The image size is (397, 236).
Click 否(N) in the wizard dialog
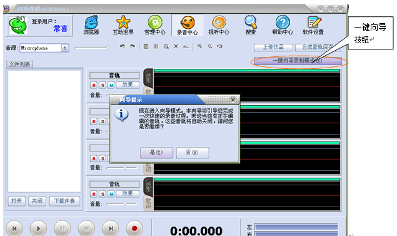pos(193,153)
